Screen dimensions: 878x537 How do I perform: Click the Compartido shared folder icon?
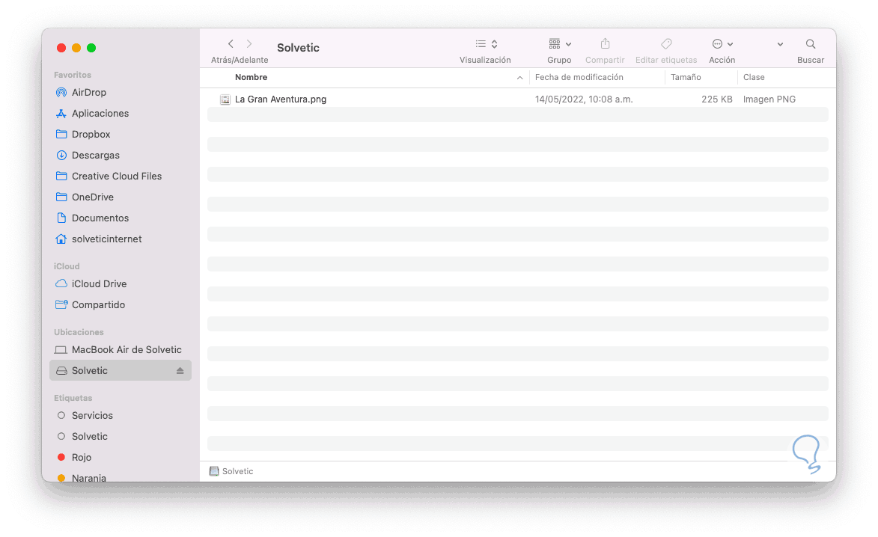(61, 305)
